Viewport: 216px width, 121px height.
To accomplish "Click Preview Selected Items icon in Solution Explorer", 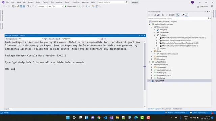I will (186, 15).
